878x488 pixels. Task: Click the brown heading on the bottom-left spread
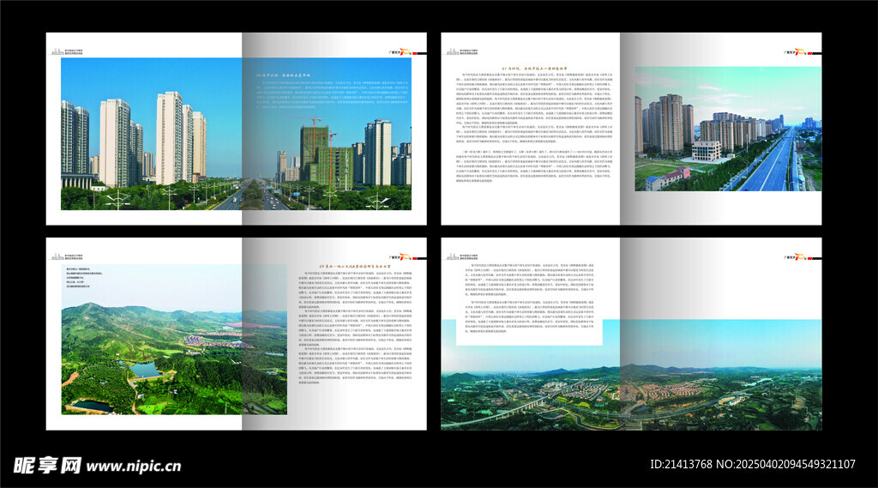coord(346,268)
